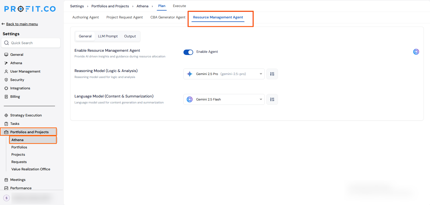
Task: Click the Integrations icon in sidebar
Action: pos(6,88)
